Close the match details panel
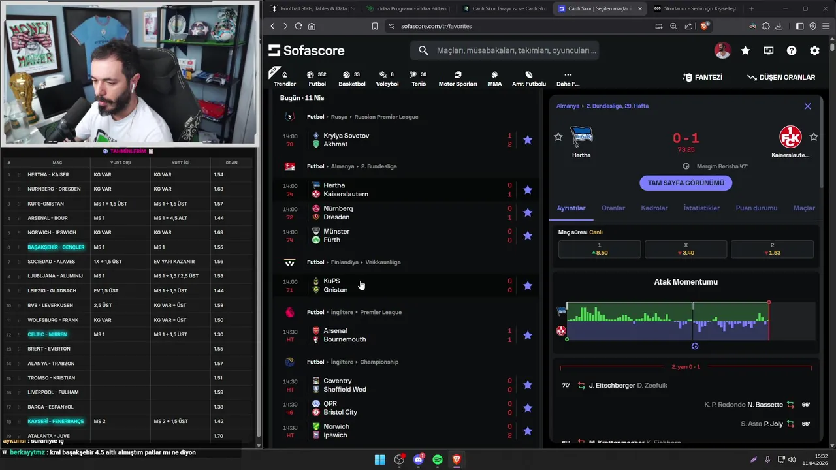Screen dimensions: 836x470 click(x=808, y=106)
